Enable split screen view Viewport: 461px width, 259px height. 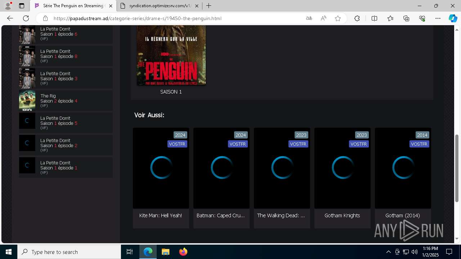tap(374, 18)
